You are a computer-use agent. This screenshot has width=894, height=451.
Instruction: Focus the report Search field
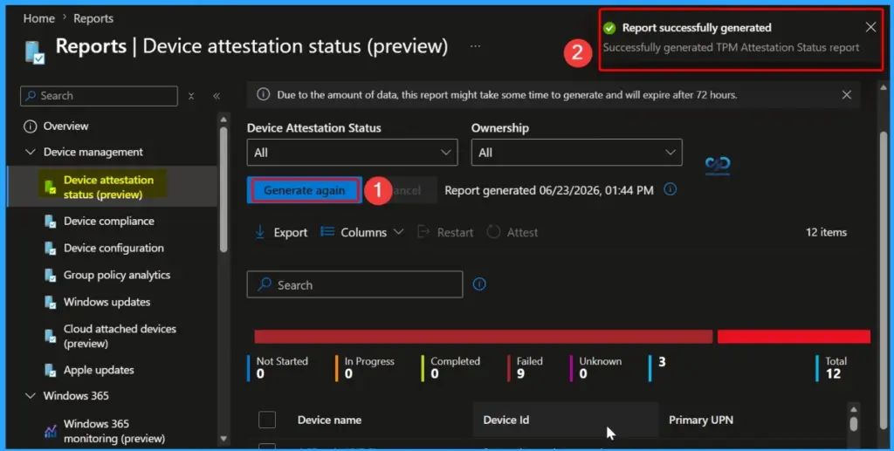click(354, 284)
